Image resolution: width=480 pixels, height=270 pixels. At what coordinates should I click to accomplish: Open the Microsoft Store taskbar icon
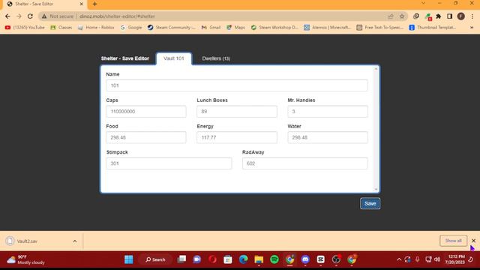(x=228, y=259)
